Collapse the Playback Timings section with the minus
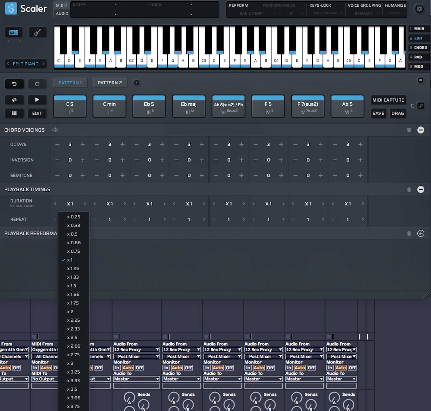The height and width of the screenshot is (411, 431). [x=421, y=189]
